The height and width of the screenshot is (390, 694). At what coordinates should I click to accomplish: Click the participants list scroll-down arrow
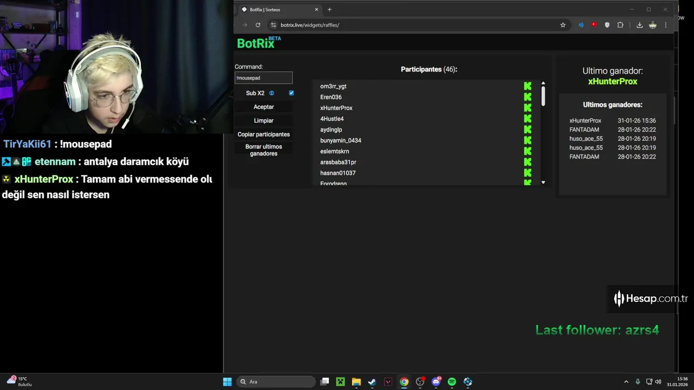click(543, 183)
